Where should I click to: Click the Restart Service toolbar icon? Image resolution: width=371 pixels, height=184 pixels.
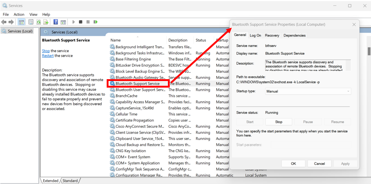pyautogui.click(x=95, y=22)
